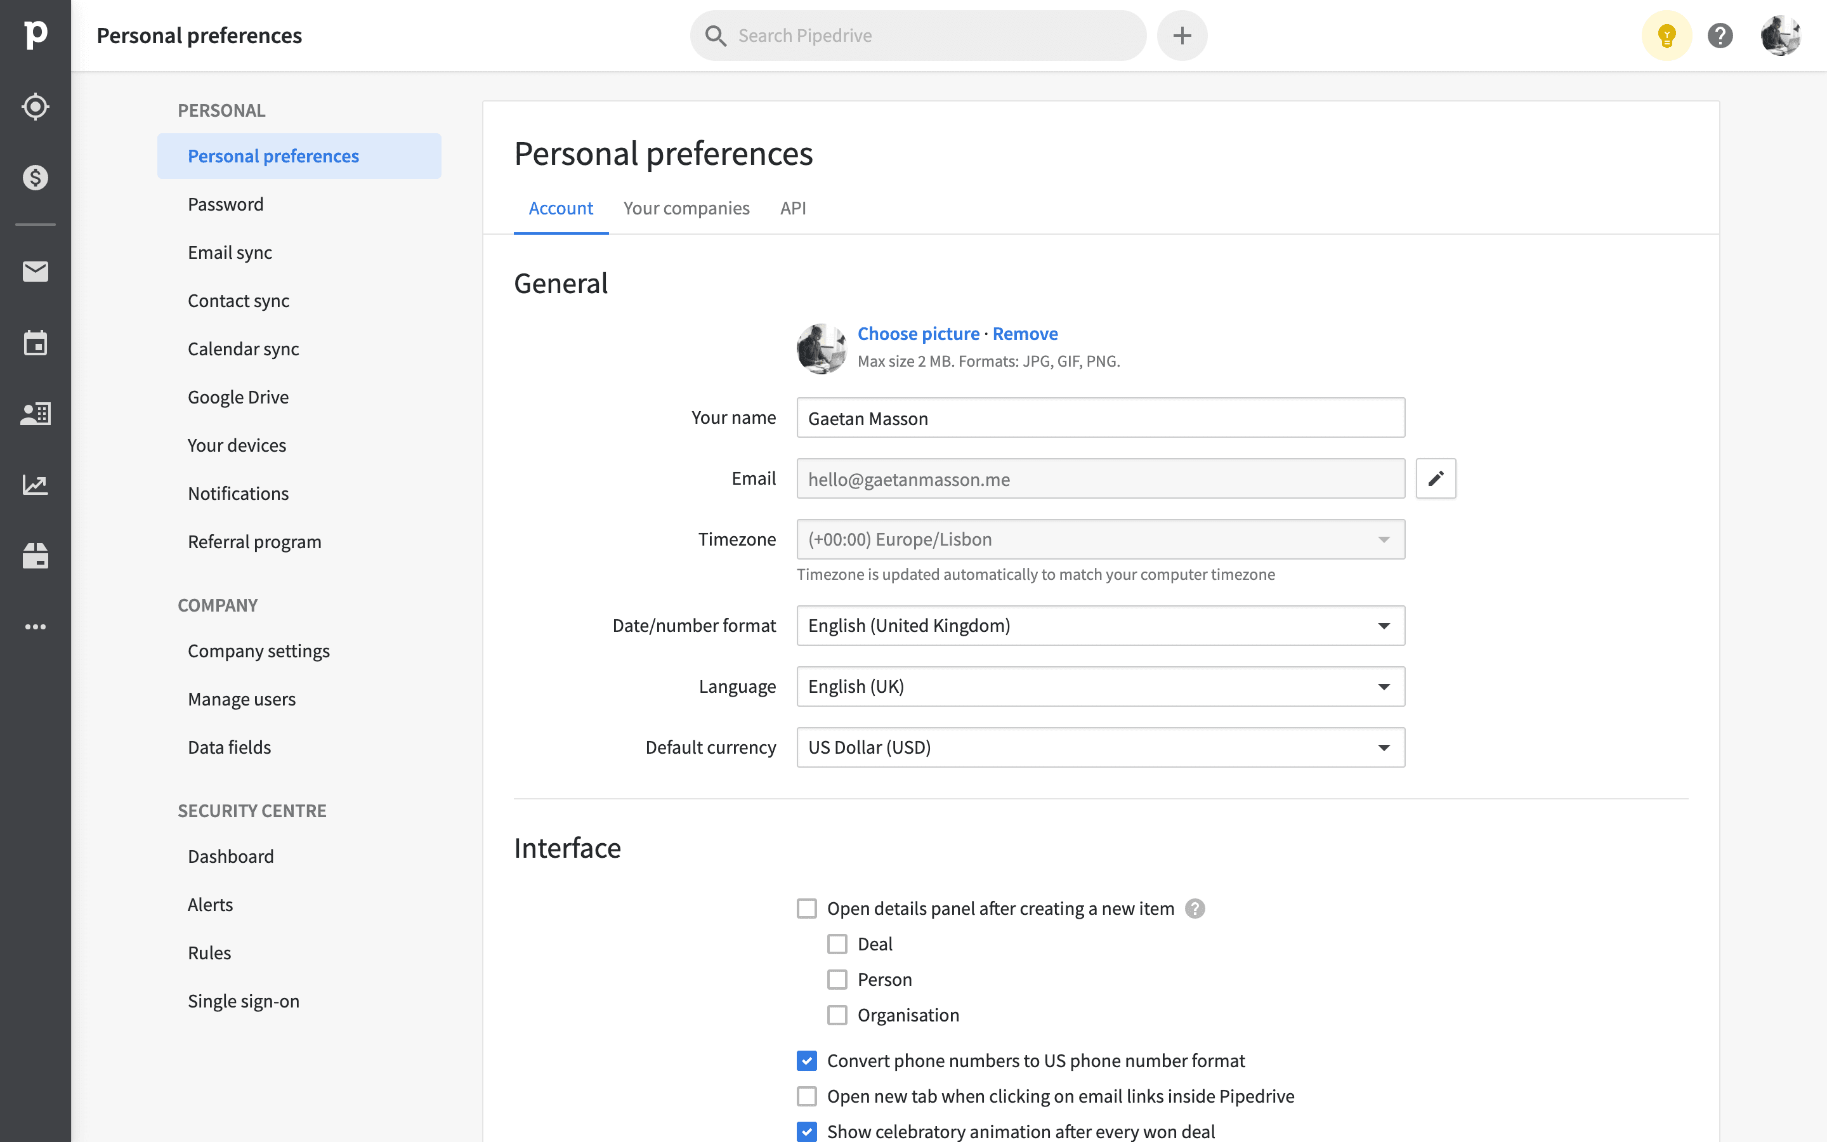Click the Your name input field

pyautogui.click(x=1100, y=417)
